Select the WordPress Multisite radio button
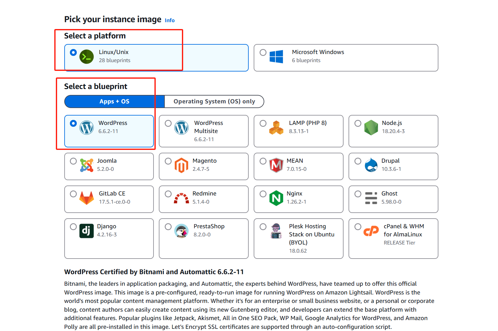 [x=168, y=123]
